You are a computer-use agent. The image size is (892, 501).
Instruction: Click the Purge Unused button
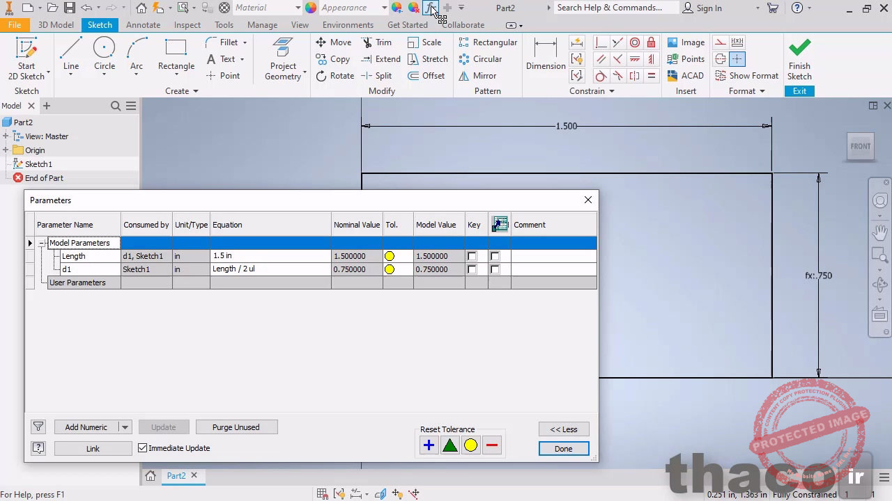236,427
